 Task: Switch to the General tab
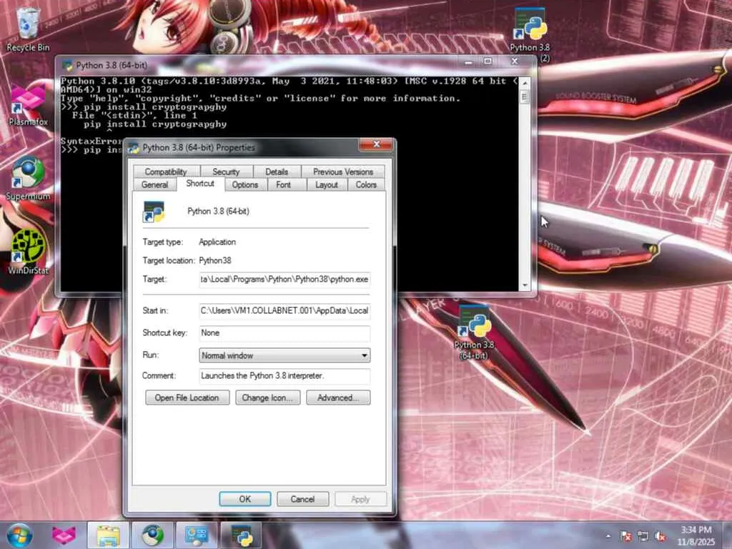pos(154,185)
